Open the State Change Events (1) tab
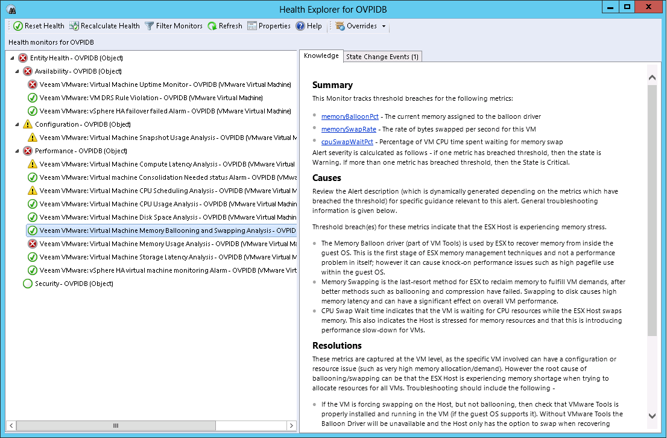The height and width of the screenshot is (438, 667). [382, 57]
